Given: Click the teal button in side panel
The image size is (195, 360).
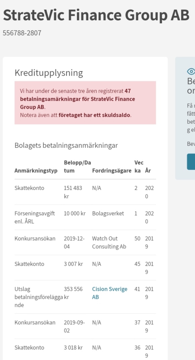Looking at the screenshot, I should (191, 162).
